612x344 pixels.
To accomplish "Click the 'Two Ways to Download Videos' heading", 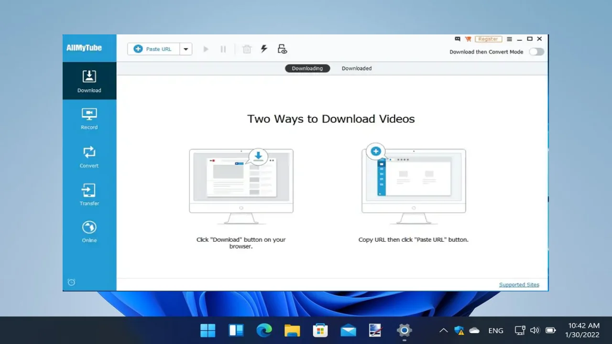I will (x=331, y=119).
